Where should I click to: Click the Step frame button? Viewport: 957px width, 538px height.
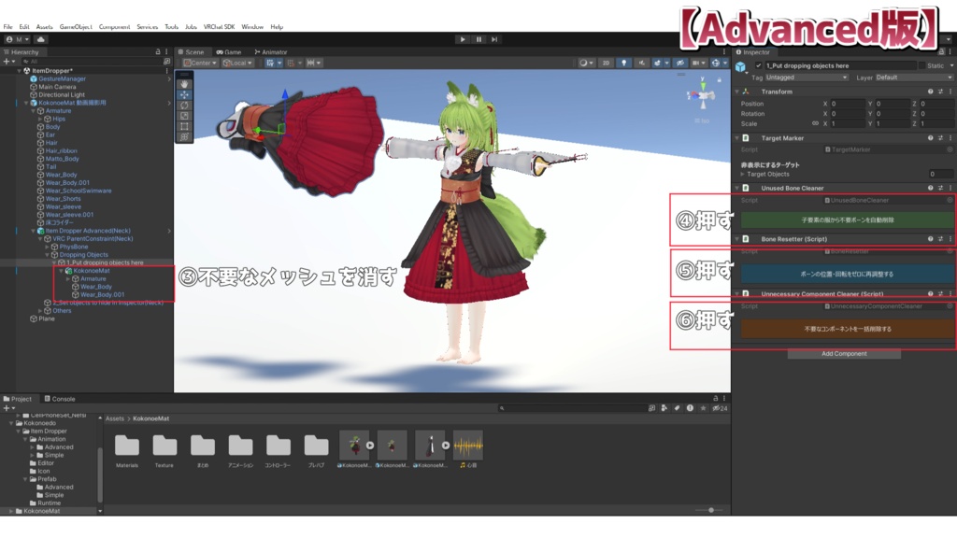[x=494, y=39]
